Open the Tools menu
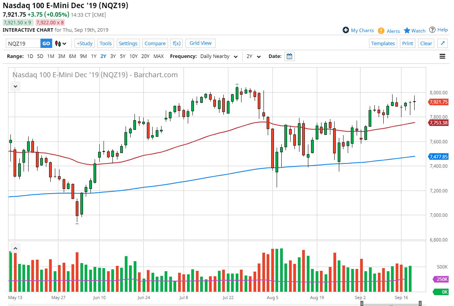 105,43
